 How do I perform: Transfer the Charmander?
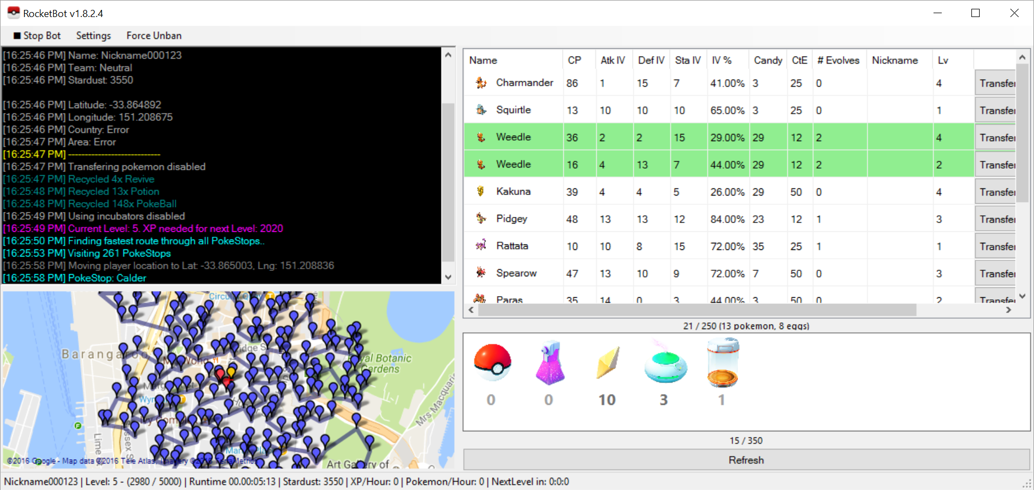[995, 83]
